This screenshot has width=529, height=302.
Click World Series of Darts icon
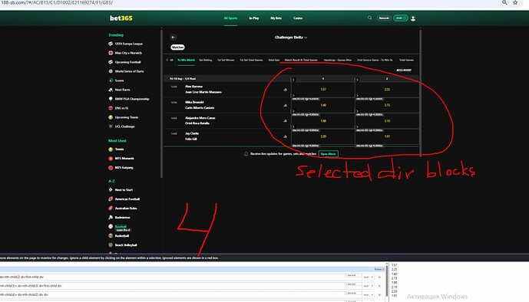coord(111,71)
